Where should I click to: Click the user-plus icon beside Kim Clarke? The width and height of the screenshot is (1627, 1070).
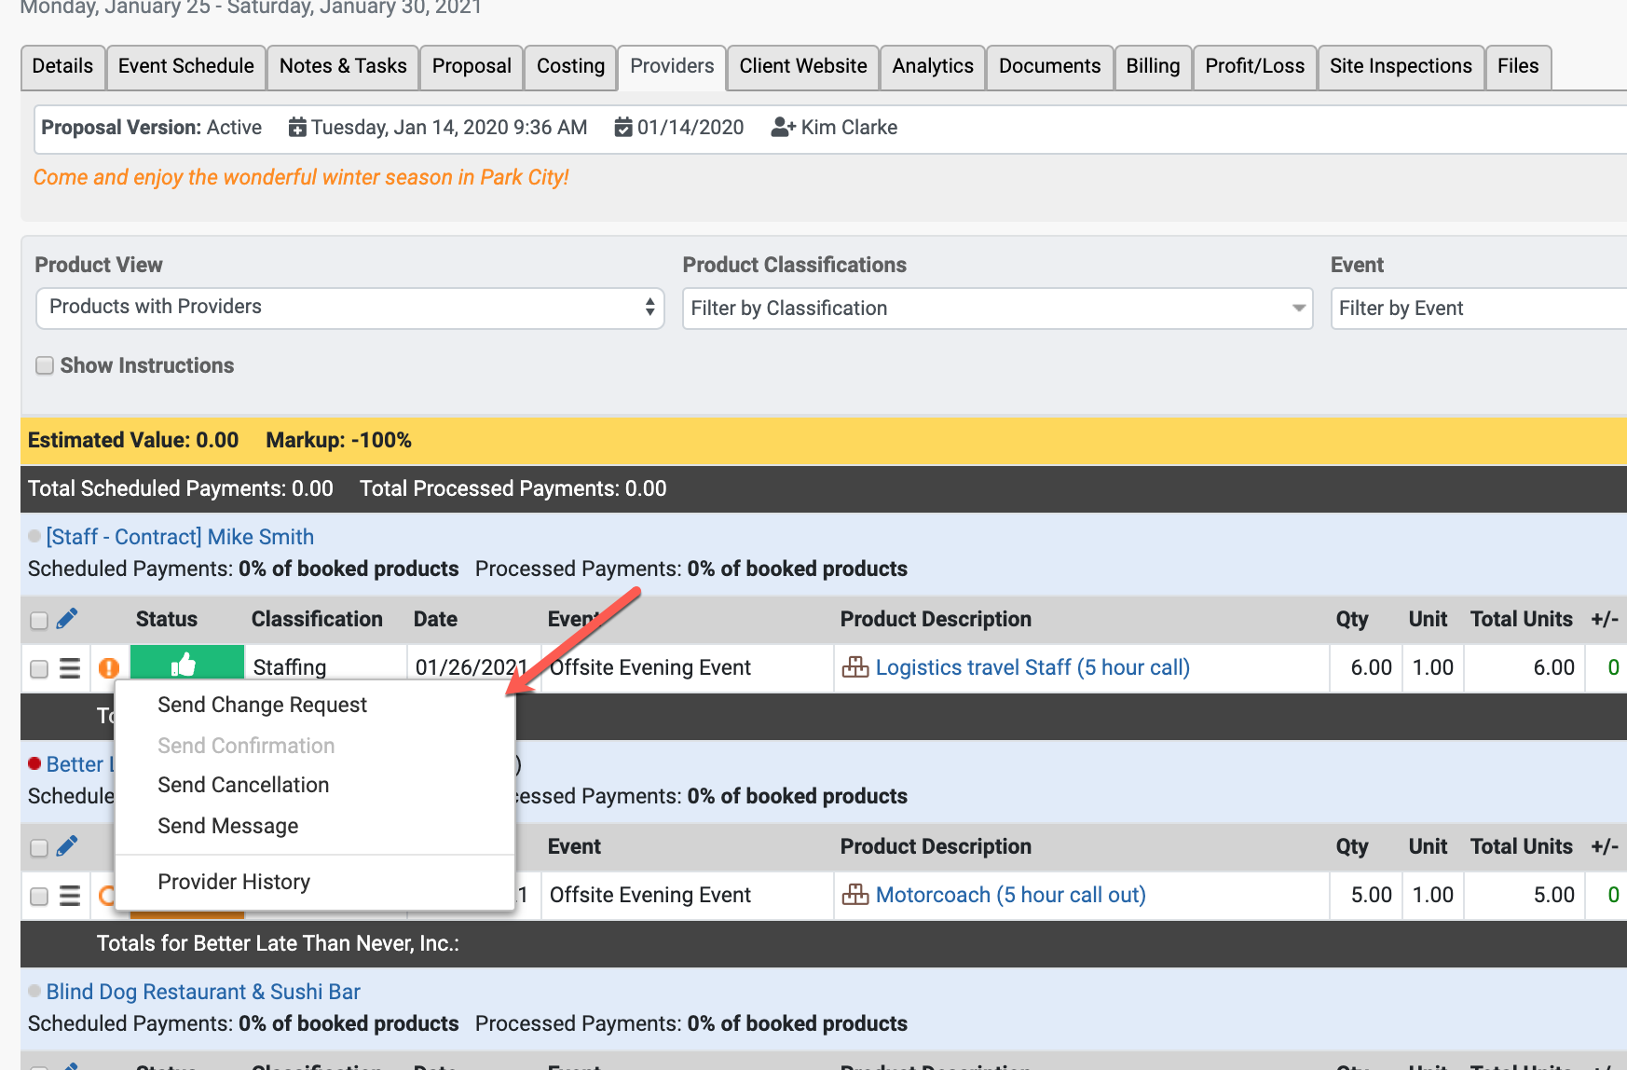(x=784, y=127)
